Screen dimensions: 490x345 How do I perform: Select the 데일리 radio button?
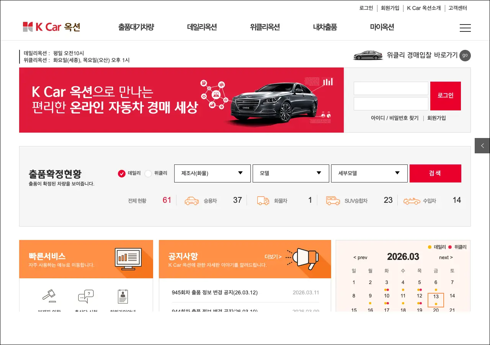click(122, 174)
